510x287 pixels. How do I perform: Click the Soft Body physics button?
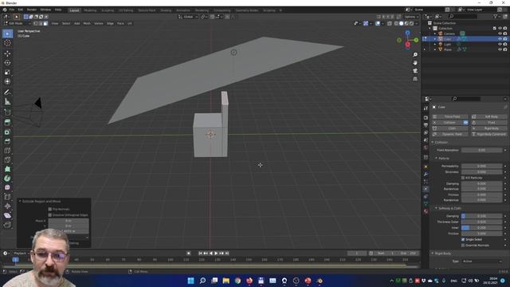coord(488,116)
